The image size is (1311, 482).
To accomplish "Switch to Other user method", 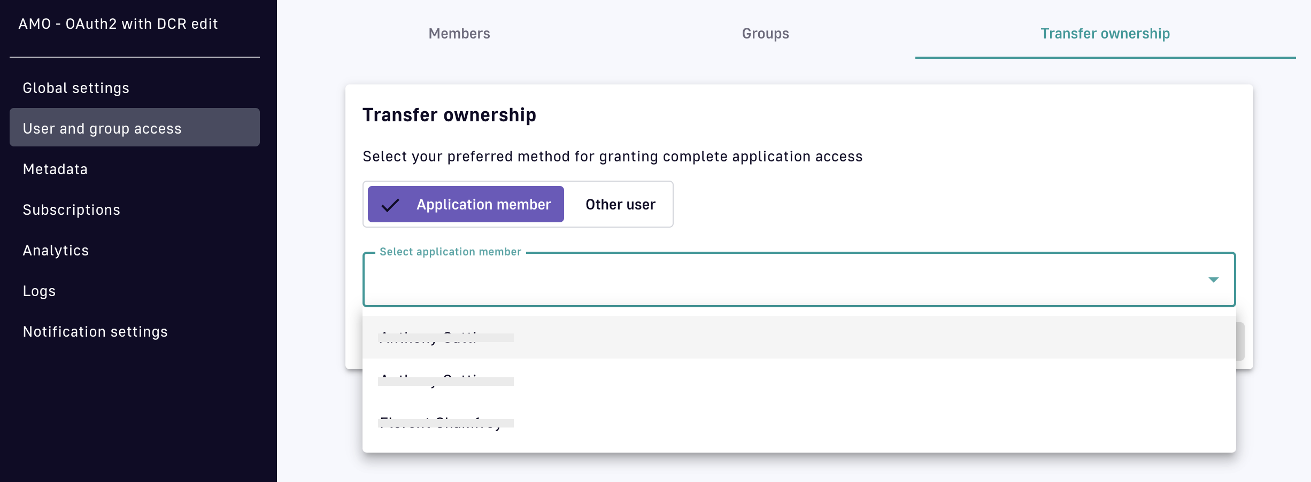I will [620, 205].
